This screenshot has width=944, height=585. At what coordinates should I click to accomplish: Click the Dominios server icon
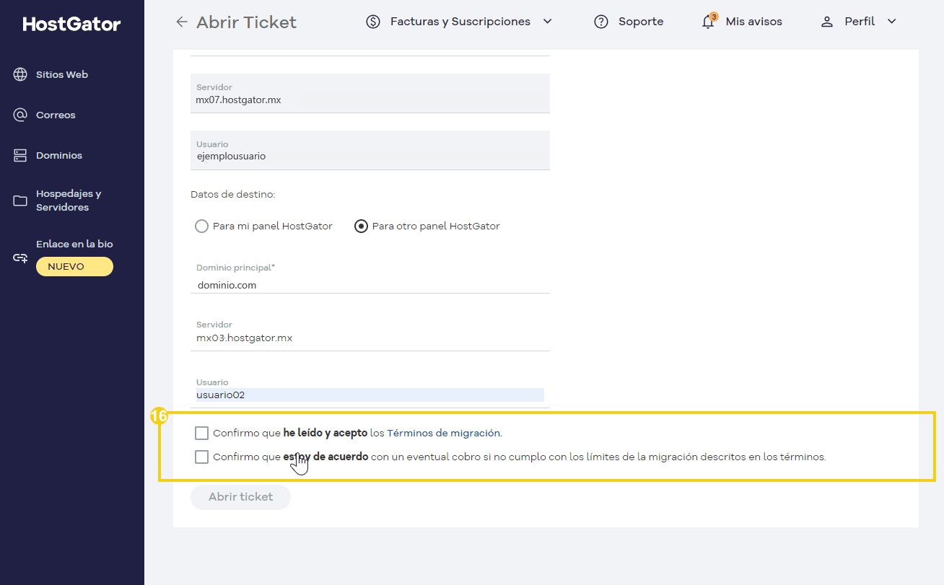tap(20, 155)
